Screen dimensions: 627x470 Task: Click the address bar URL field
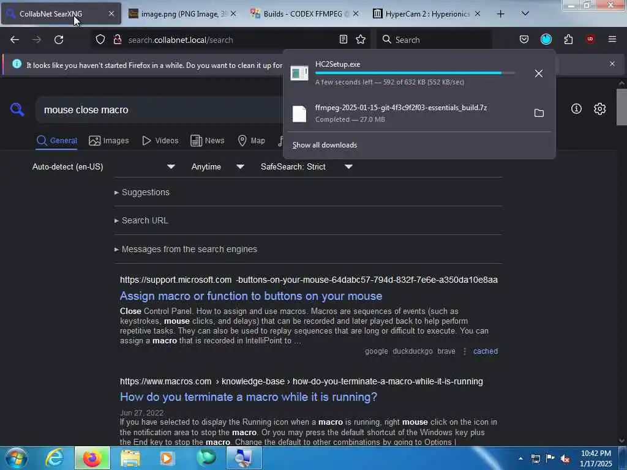[230, 40]
